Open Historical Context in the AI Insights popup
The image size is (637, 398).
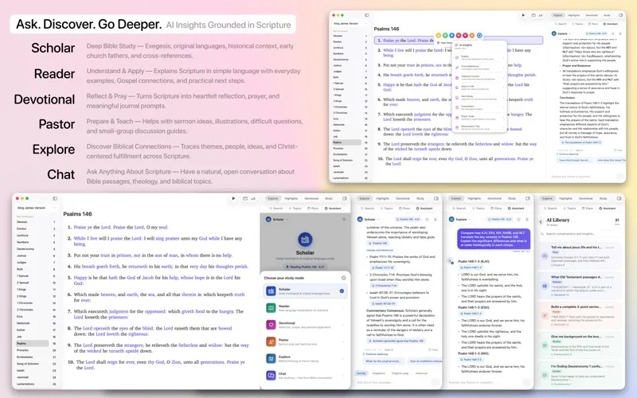[479, 77]
